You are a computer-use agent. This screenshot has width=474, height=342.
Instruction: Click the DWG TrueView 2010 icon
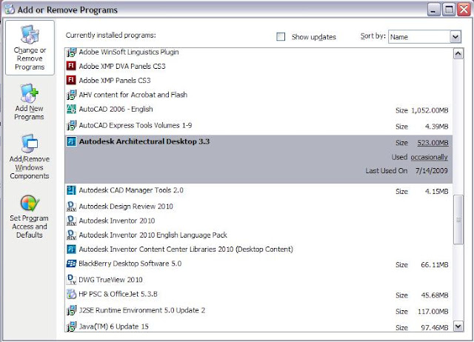tap(71, 280)
